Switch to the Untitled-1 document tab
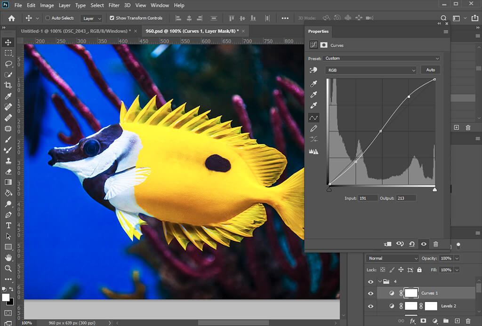482x326 pixels. click(76, 31)
